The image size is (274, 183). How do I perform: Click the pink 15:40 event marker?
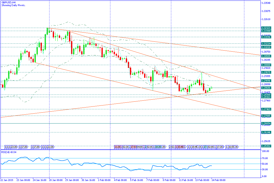coord(181,147)
